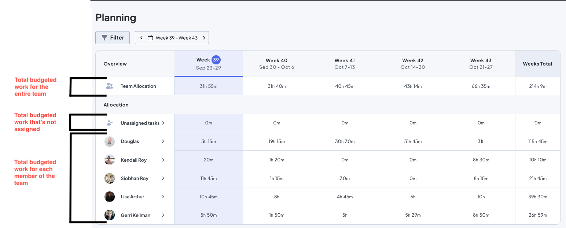Click Douglas weeks total 115h 45m

click(x=538, y=142)
